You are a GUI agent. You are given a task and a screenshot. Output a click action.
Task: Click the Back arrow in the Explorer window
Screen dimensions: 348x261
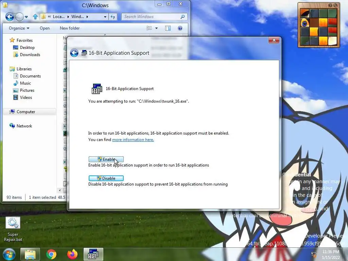point(10,17)
